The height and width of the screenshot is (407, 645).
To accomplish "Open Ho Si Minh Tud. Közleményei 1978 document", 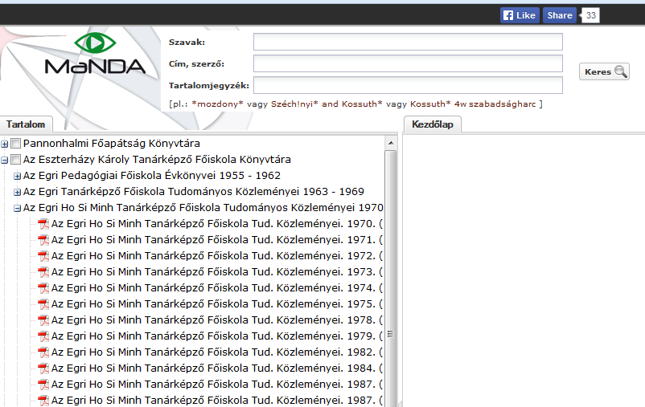I will [x=217, y=320].
